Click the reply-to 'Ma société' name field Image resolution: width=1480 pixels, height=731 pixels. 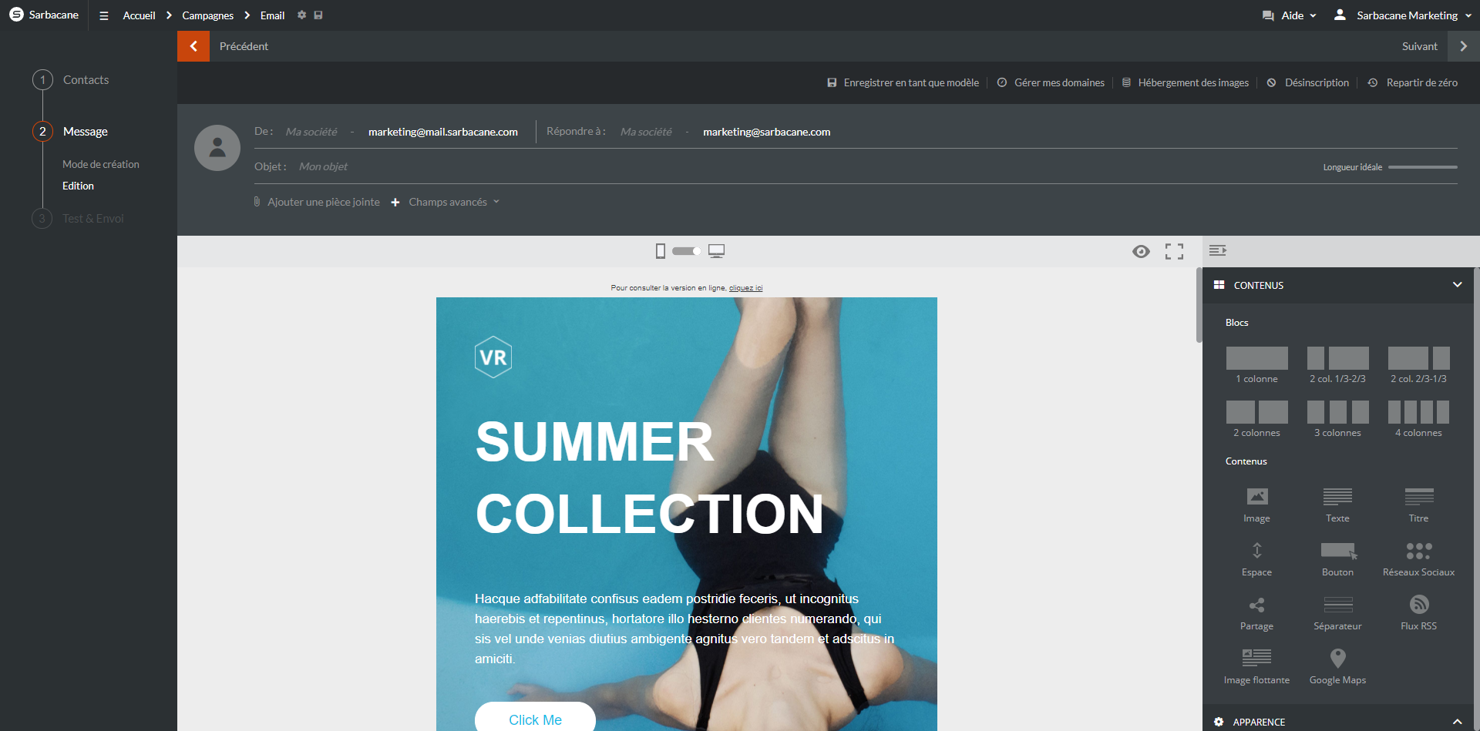[x=646, y=132]
